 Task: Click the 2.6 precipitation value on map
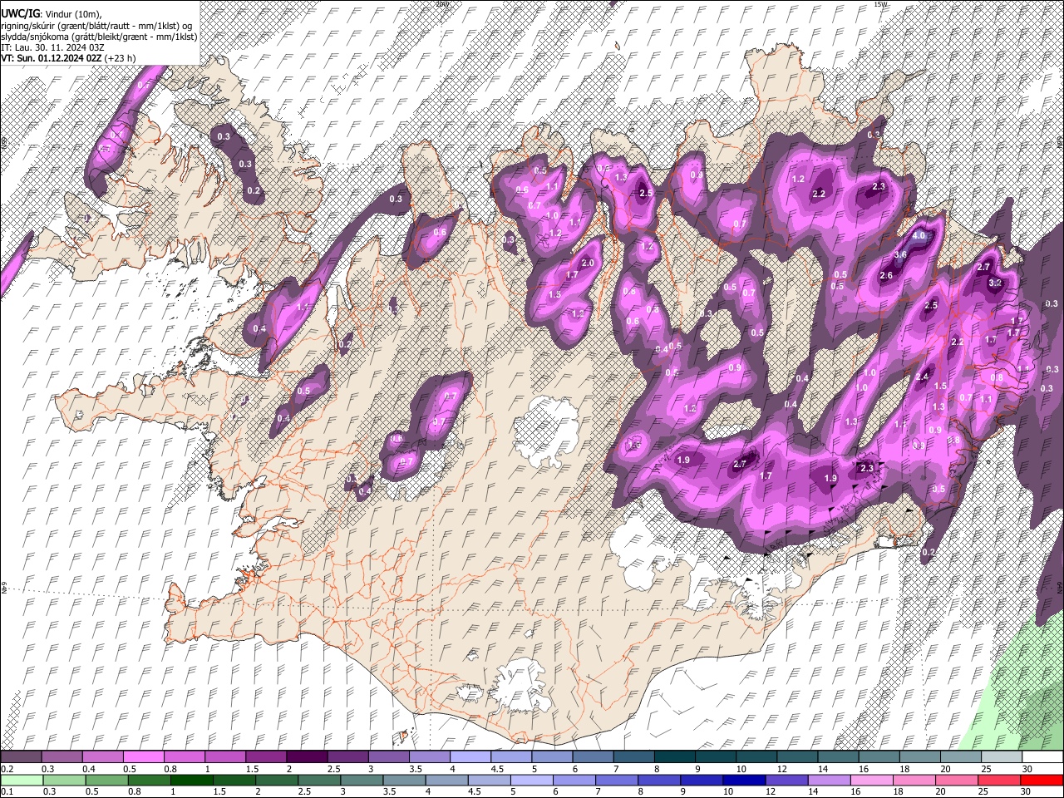(x=886, y=276)
